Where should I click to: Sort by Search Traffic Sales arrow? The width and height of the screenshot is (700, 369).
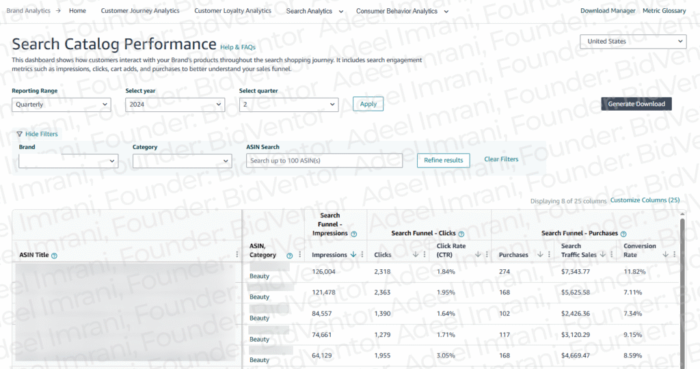pyautogui.click(x=603, y=254)
